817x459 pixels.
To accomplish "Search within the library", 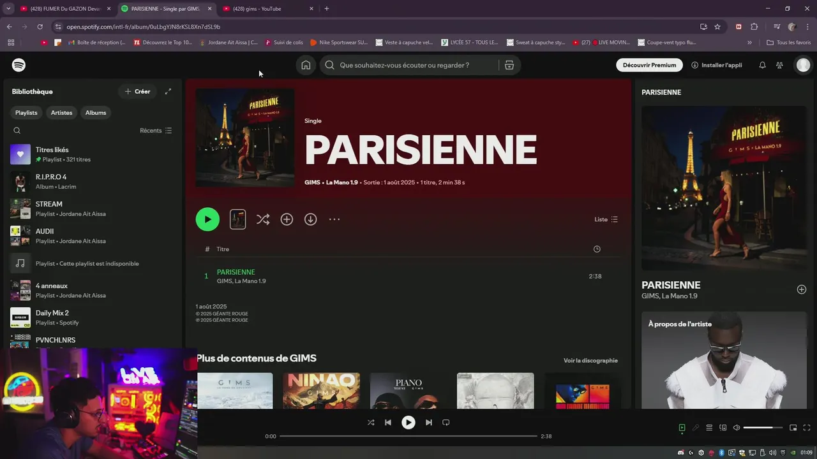I will (x=17, y=130).
